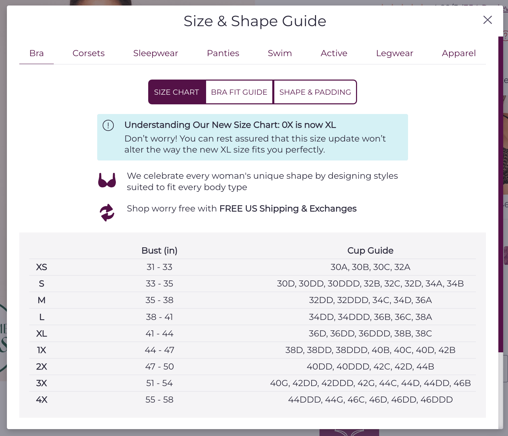The image size is (508, 436).
Task: Click the FREE US Shipping & Exchanges text
Action: (x=288, y=209)
